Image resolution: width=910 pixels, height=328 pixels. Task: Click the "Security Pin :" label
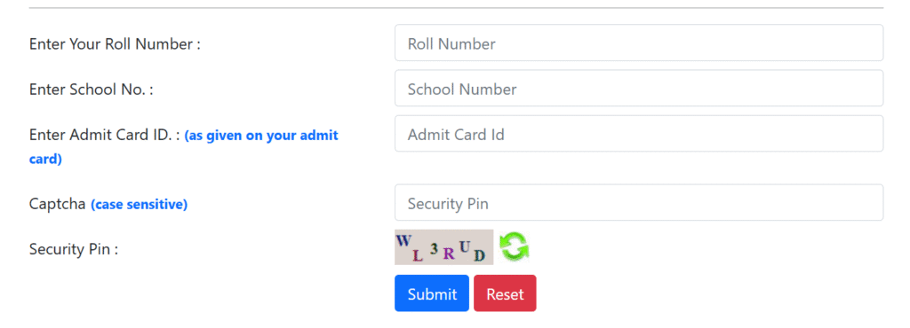point(74,249)
